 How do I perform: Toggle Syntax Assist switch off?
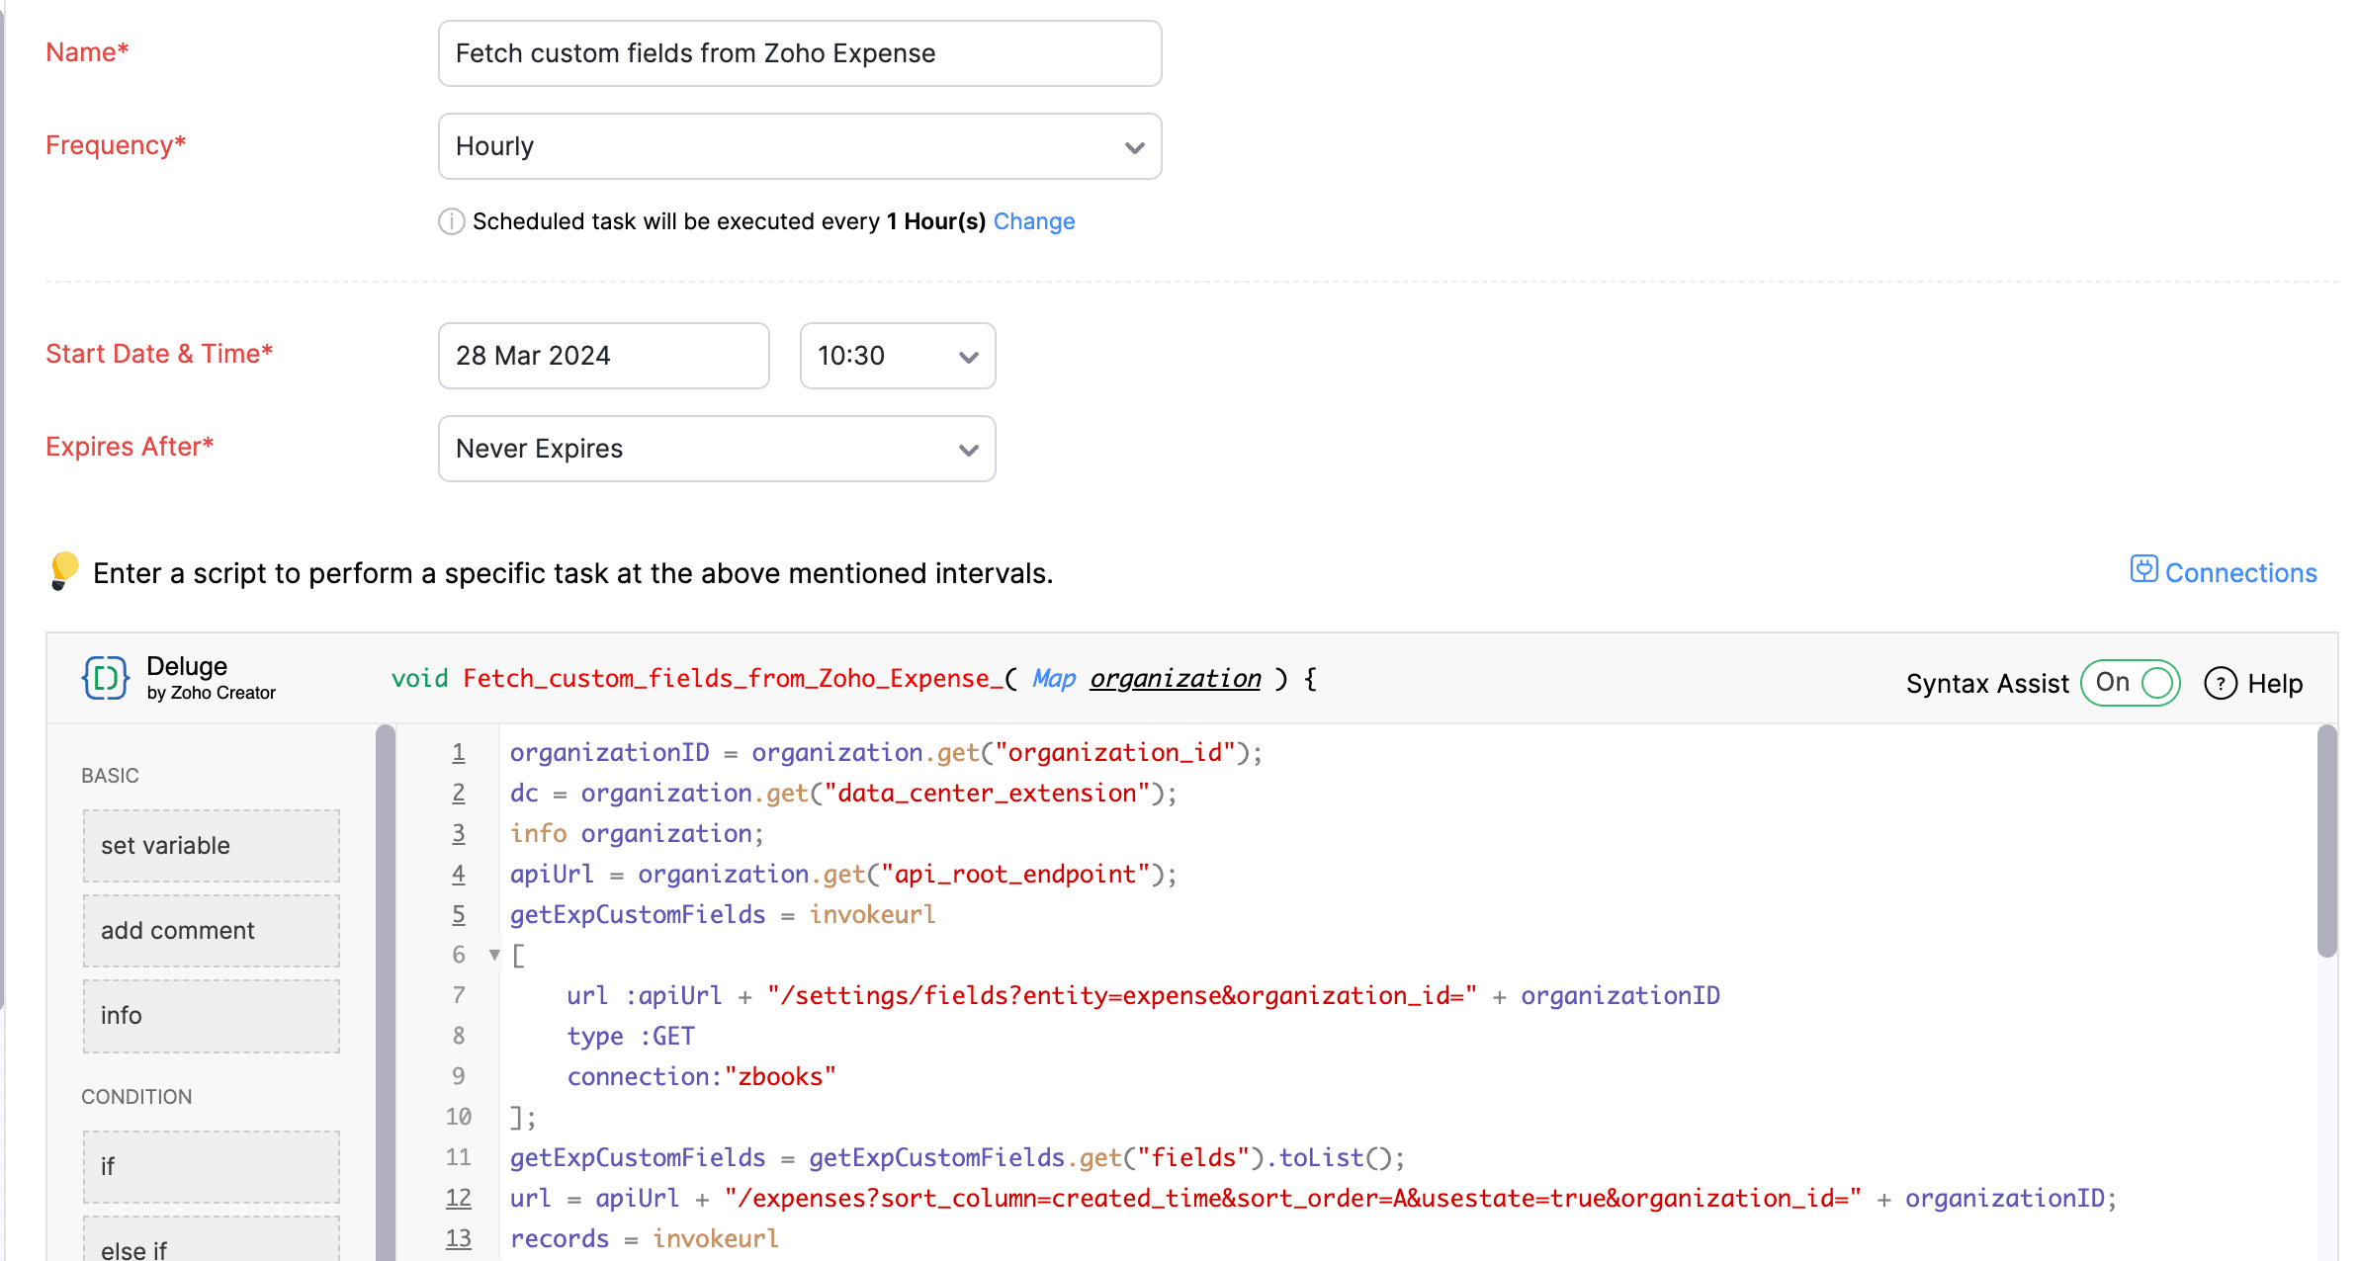point(2131,683)
